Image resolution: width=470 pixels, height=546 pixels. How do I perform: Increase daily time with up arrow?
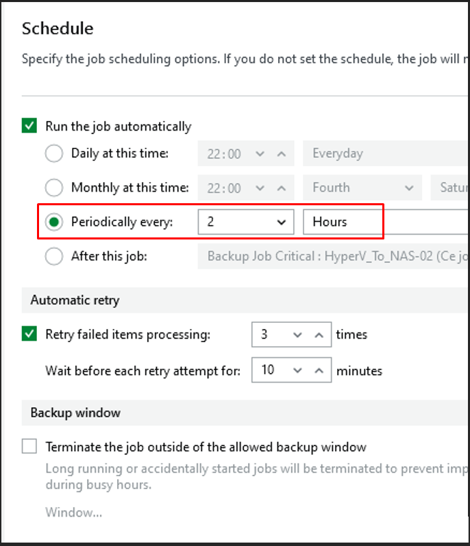[x=281, y=154]
